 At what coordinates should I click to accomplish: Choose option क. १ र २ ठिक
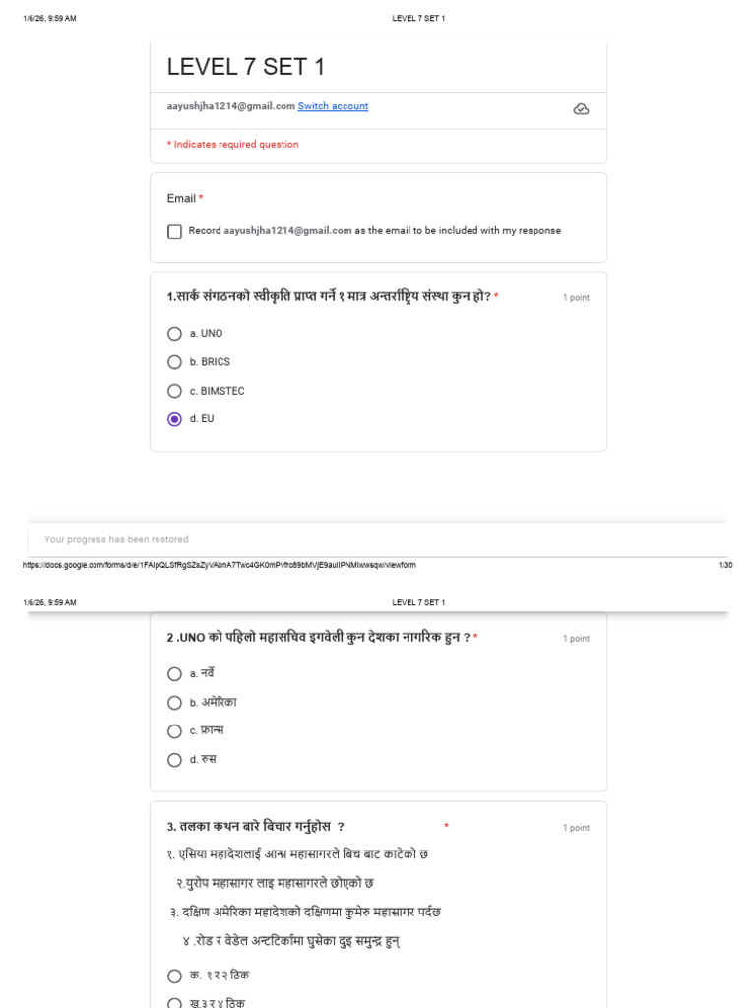tap(175, 976)
